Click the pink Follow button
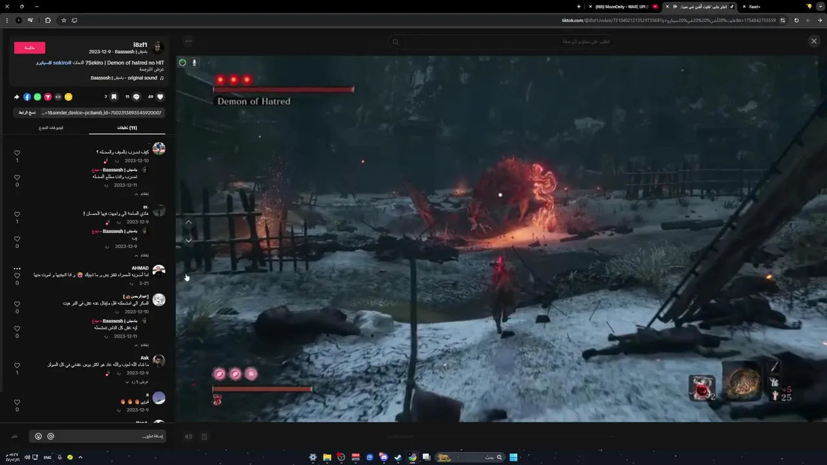827x465 pixels. point(30,48)
